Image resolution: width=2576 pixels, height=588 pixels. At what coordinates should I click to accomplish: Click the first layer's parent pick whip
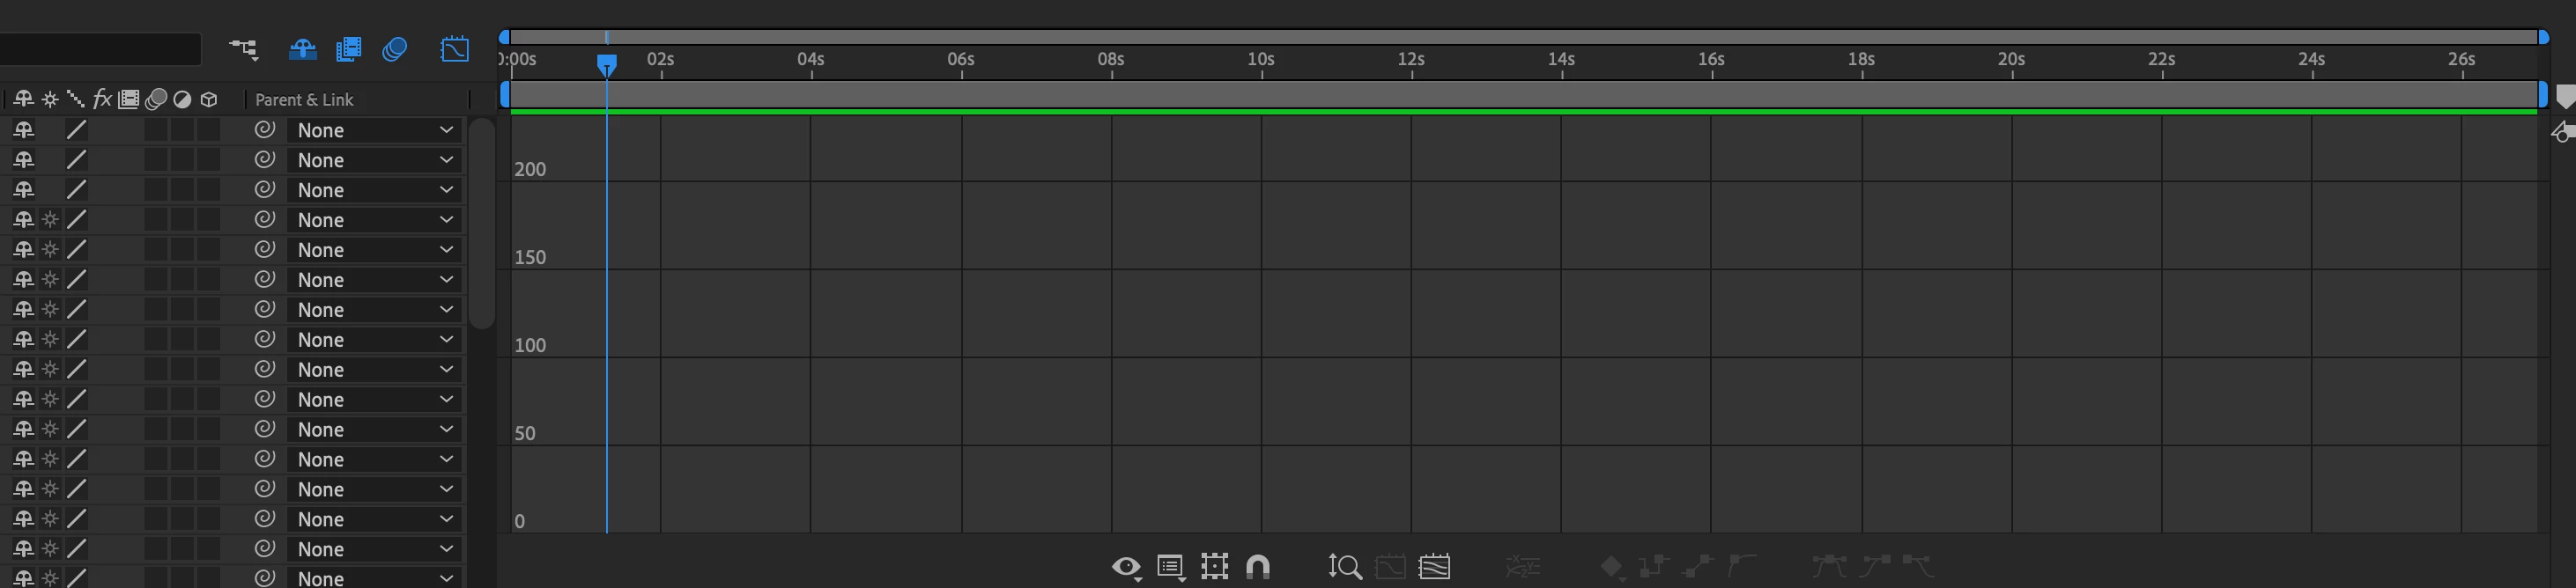click(x=264, y=129)
